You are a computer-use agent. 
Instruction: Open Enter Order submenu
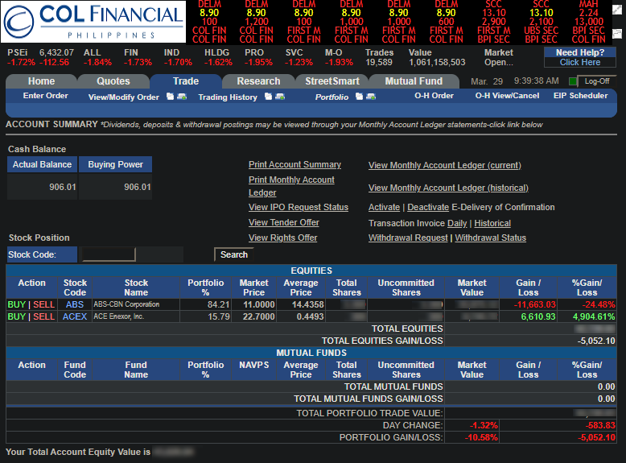pyautogui.click(x=46, y=96)
